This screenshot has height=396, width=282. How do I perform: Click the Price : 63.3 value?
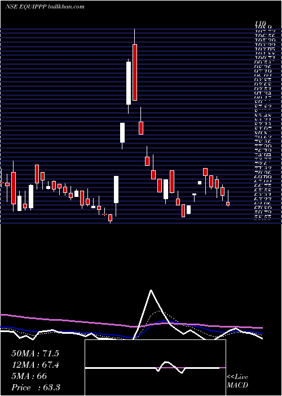[36, 388]
